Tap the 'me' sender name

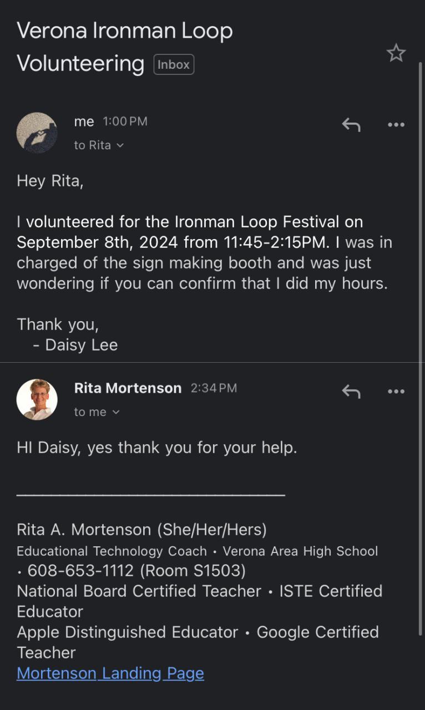click(84, 121)
